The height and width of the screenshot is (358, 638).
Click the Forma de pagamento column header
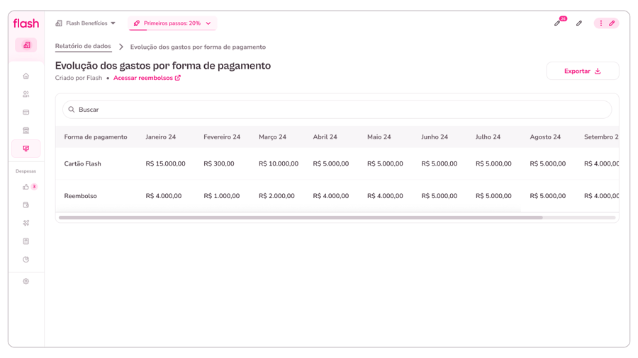tap(96, 137)
